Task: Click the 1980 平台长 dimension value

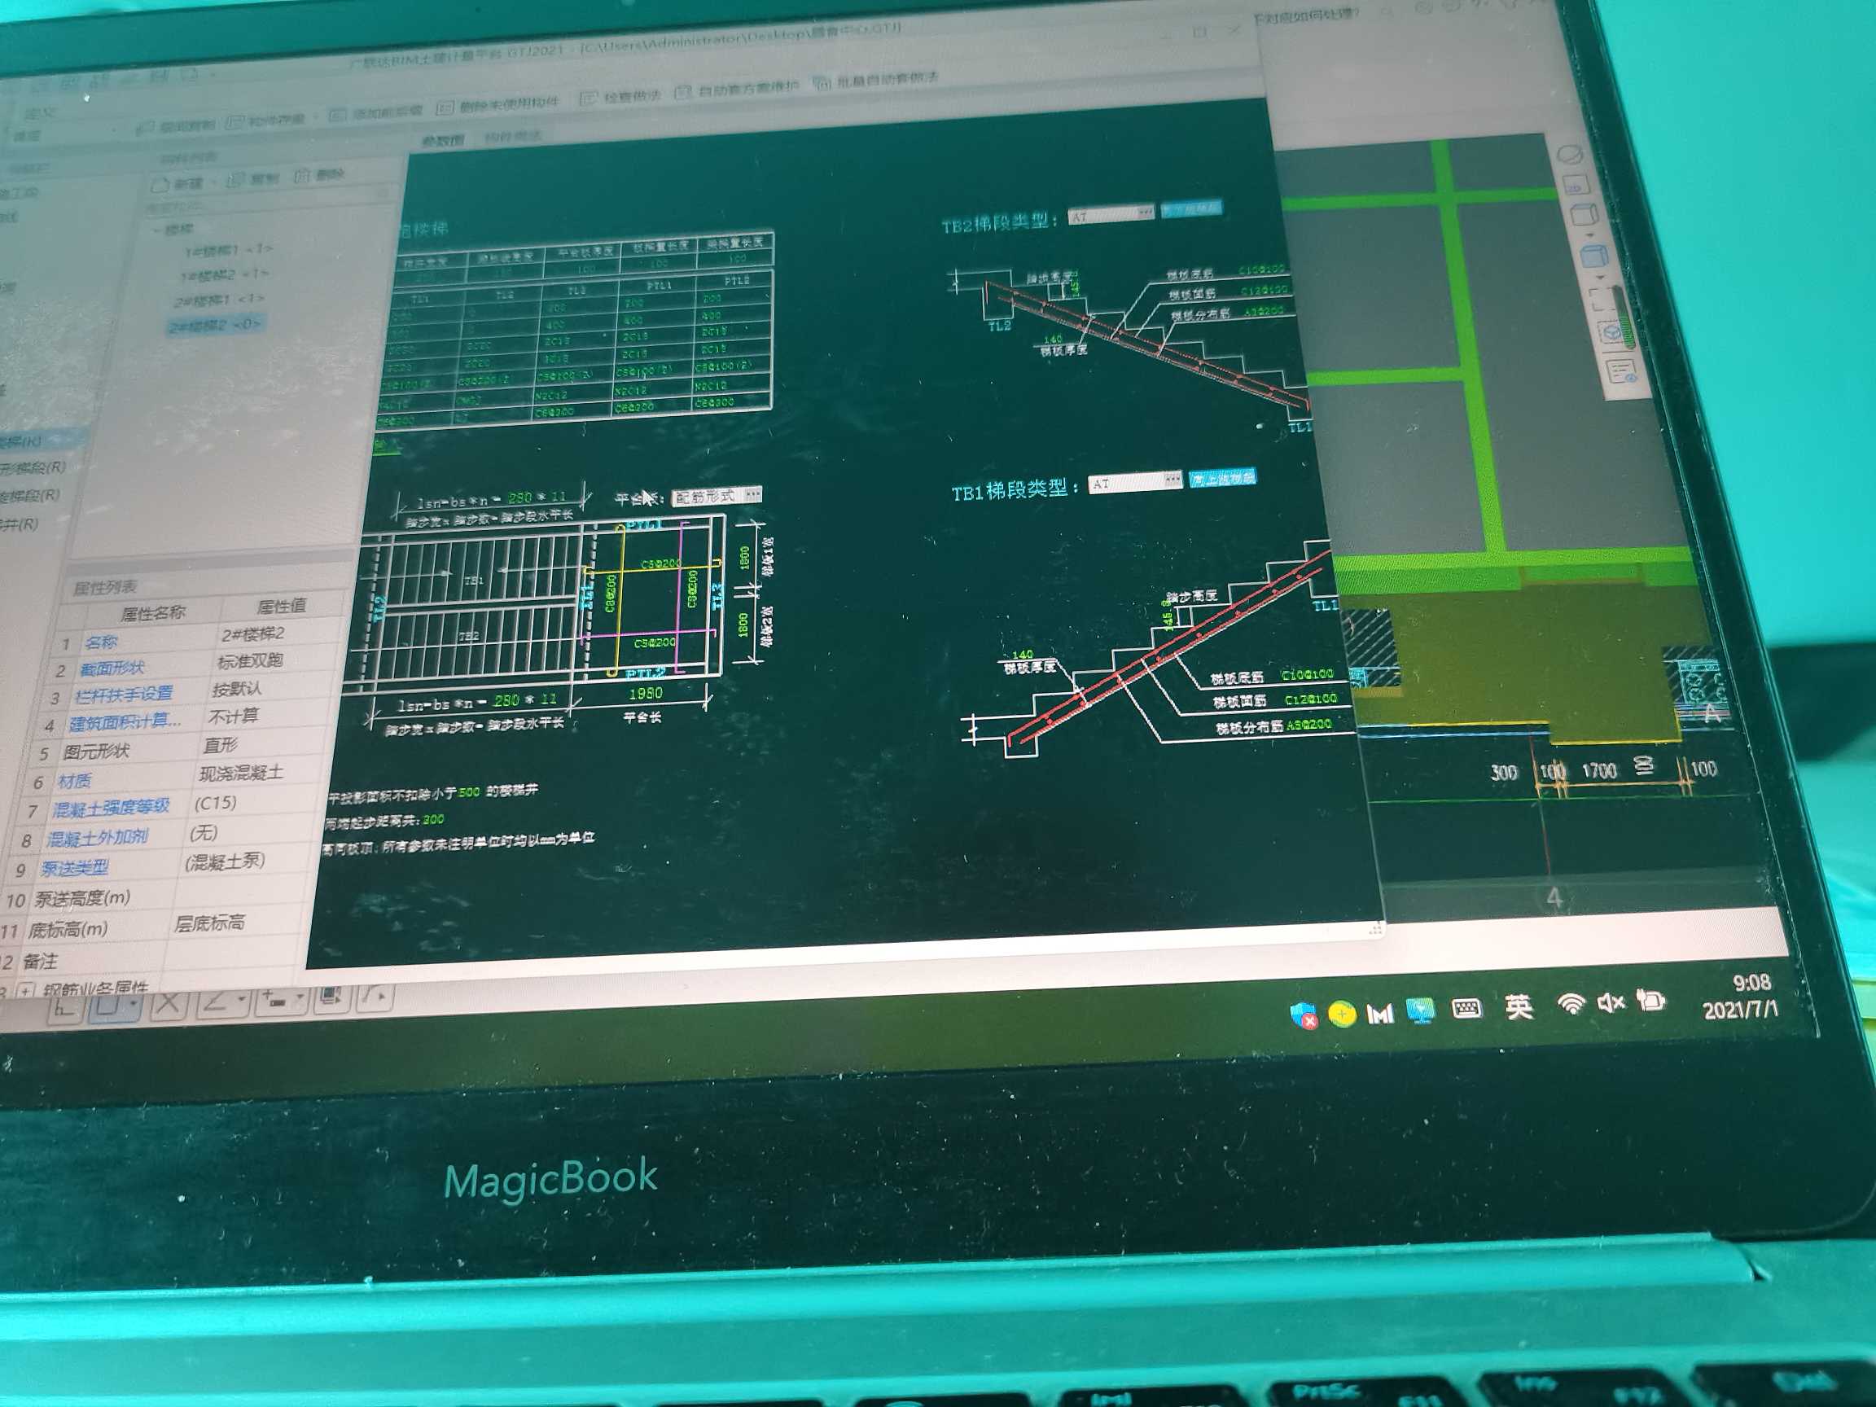Action: 646,694
